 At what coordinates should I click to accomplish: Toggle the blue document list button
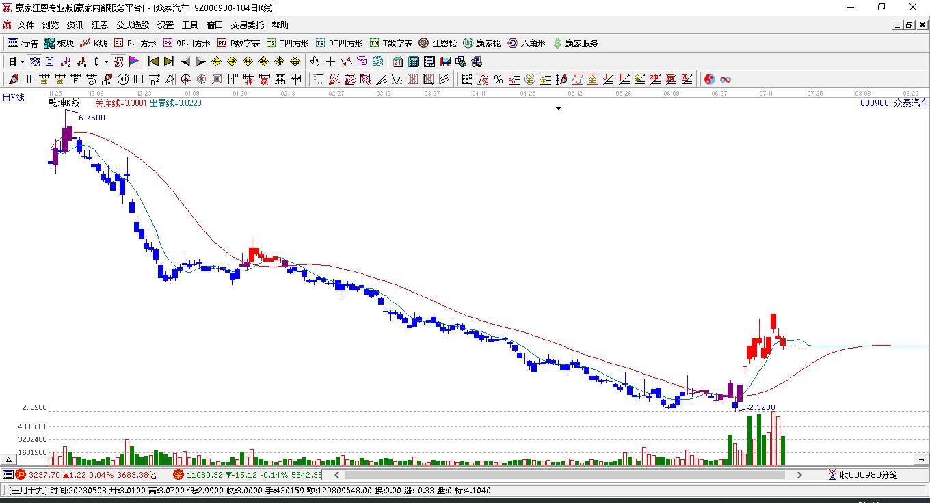pos(49,62)
